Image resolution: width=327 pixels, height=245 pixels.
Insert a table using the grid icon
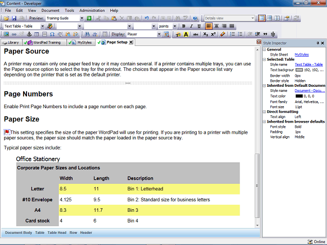coord(37,34)
